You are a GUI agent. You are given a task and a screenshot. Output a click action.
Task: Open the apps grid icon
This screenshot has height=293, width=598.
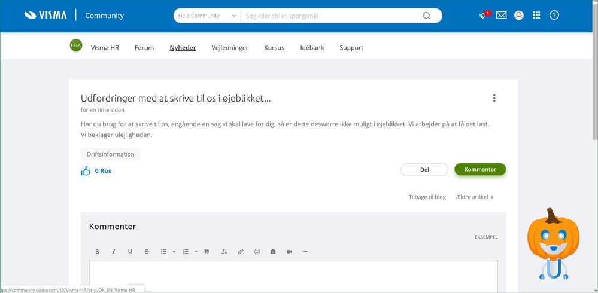[536, 15]
